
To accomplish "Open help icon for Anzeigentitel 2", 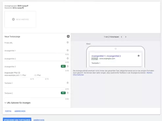I will tap(68, 58).
